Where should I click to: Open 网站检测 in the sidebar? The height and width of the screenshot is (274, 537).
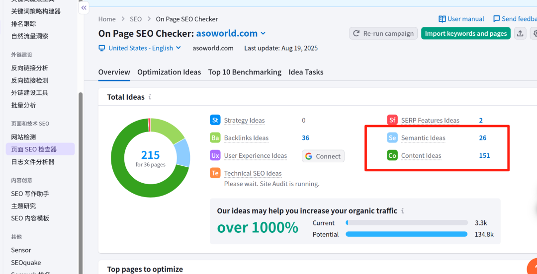tap(24, 137)
